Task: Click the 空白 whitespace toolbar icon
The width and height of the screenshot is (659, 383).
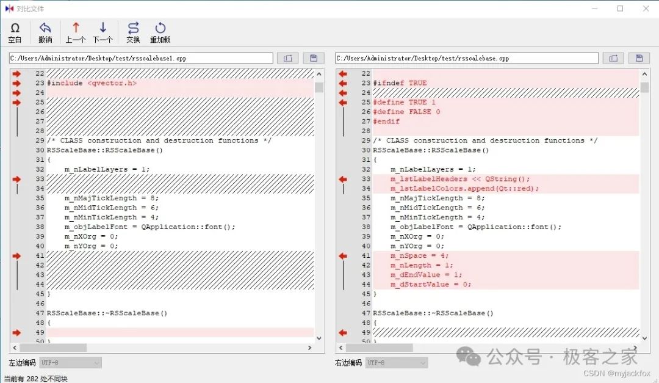Action: pyautogui.click(x=15, y=33)
